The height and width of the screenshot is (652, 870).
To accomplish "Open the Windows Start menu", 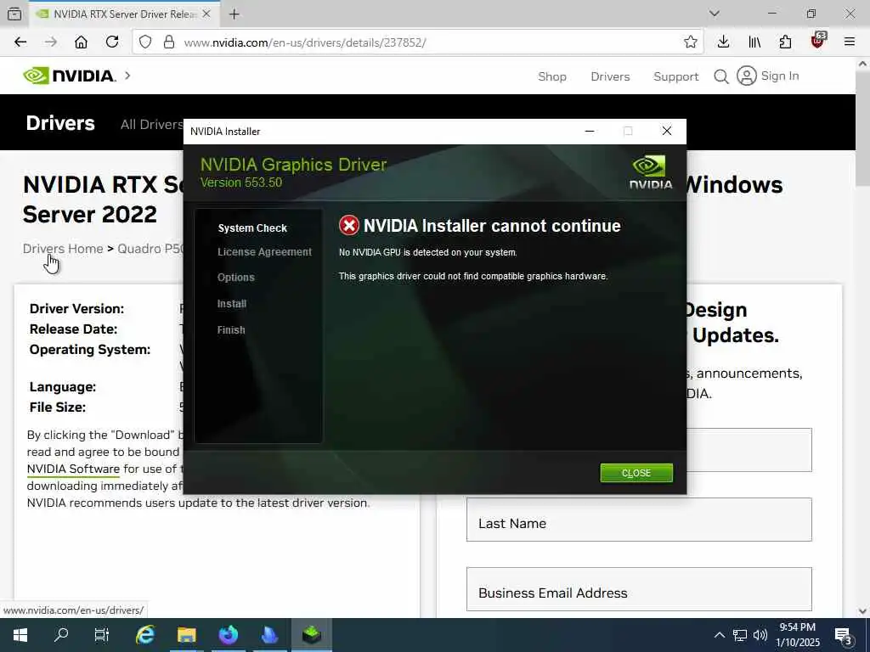I will (20, 635).
